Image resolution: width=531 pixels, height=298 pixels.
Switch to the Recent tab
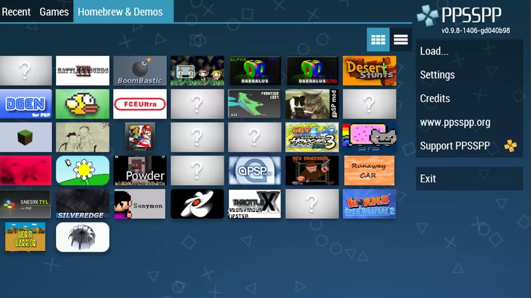coord(17,11)
